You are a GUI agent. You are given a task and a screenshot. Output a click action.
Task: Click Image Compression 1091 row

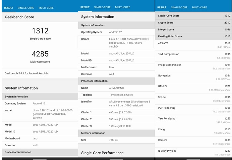pyautogui.click(x=193, y=67)
